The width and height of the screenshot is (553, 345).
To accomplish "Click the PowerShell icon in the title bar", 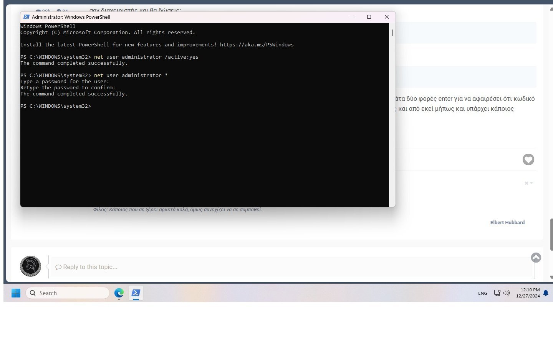I will pos(26,17).
